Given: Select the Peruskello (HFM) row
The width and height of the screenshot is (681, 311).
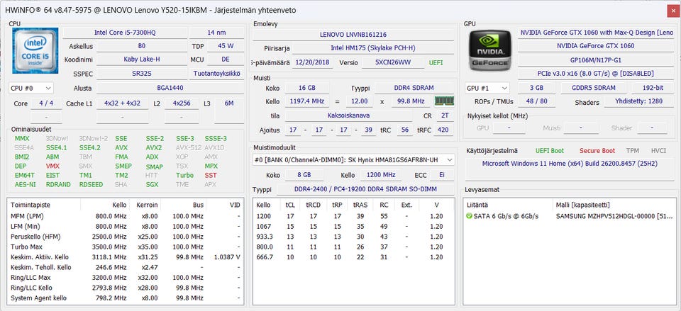Looking at the screenshot, I should (x=126, y=237).
